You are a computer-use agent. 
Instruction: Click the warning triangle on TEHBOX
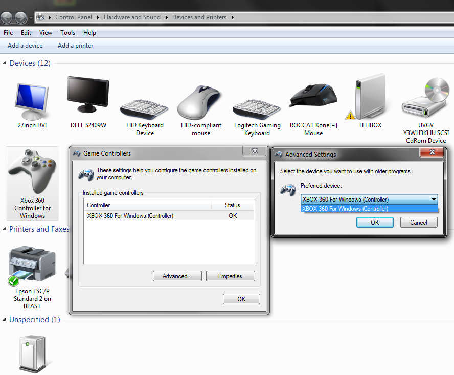point(350,115)
